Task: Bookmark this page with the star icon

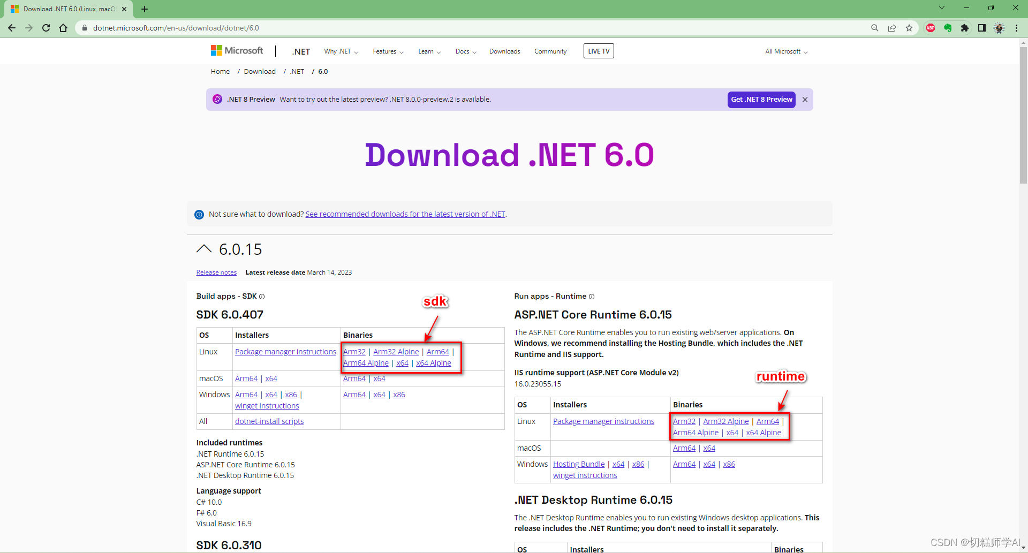Action: click(x=909, y=28)
